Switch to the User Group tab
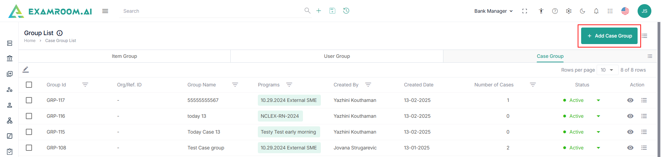This screenshot has height=157, width=661. [x=337, y=56]
